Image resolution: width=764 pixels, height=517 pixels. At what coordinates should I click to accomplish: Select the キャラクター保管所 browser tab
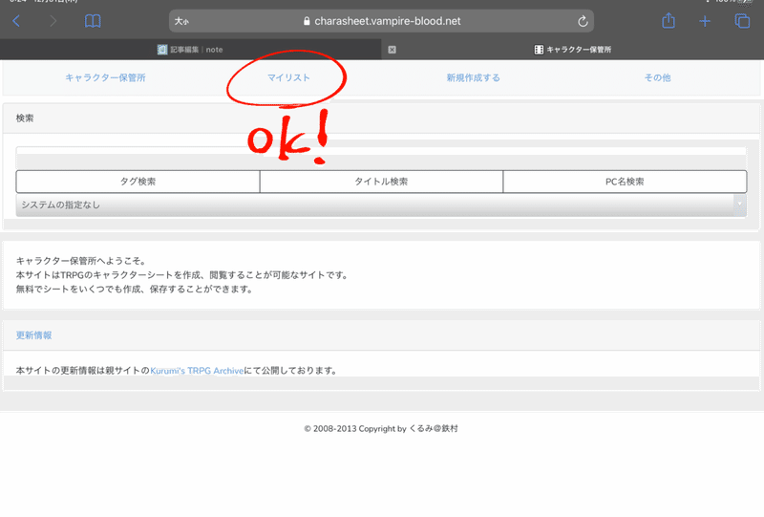point(573,50)
